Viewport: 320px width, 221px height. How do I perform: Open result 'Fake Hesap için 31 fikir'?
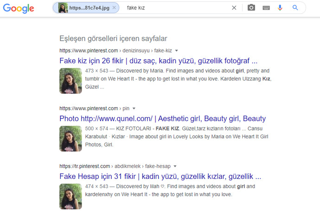[x=160, y=176]
